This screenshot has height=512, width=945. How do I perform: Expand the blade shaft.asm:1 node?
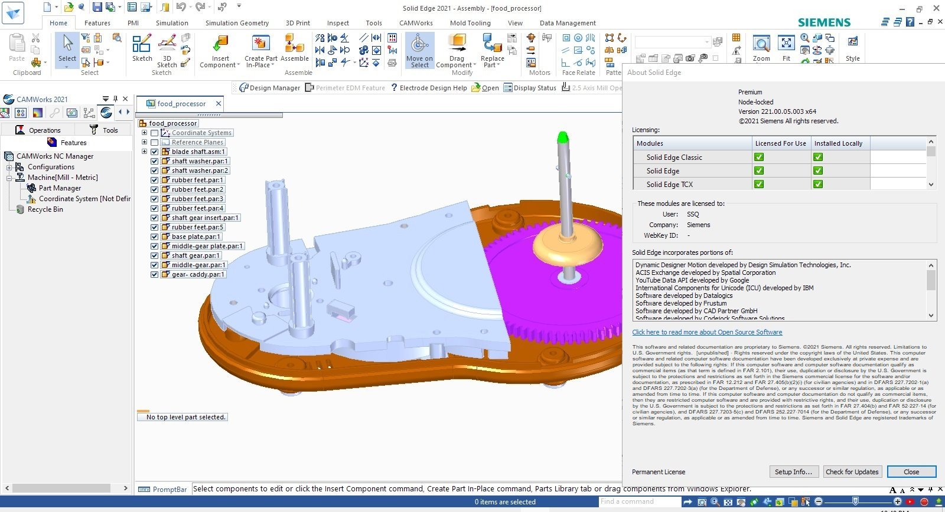[x=144, y=152]
